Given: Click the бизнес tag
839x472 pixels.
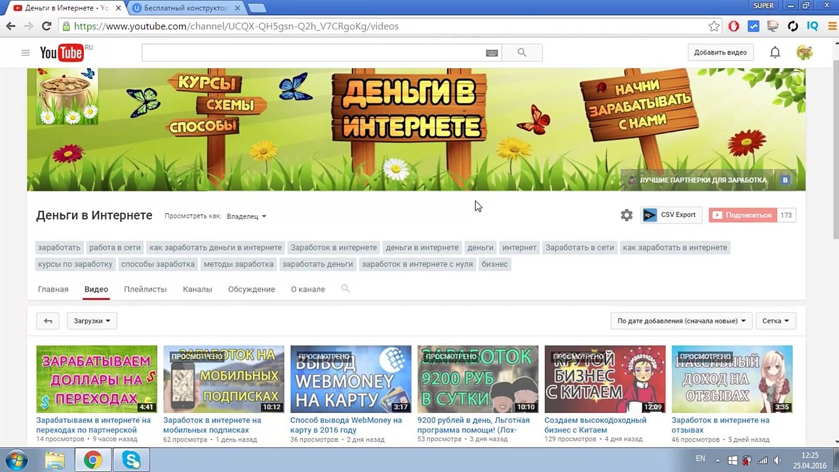Looking at the screenshot, I should click(495, 264).
